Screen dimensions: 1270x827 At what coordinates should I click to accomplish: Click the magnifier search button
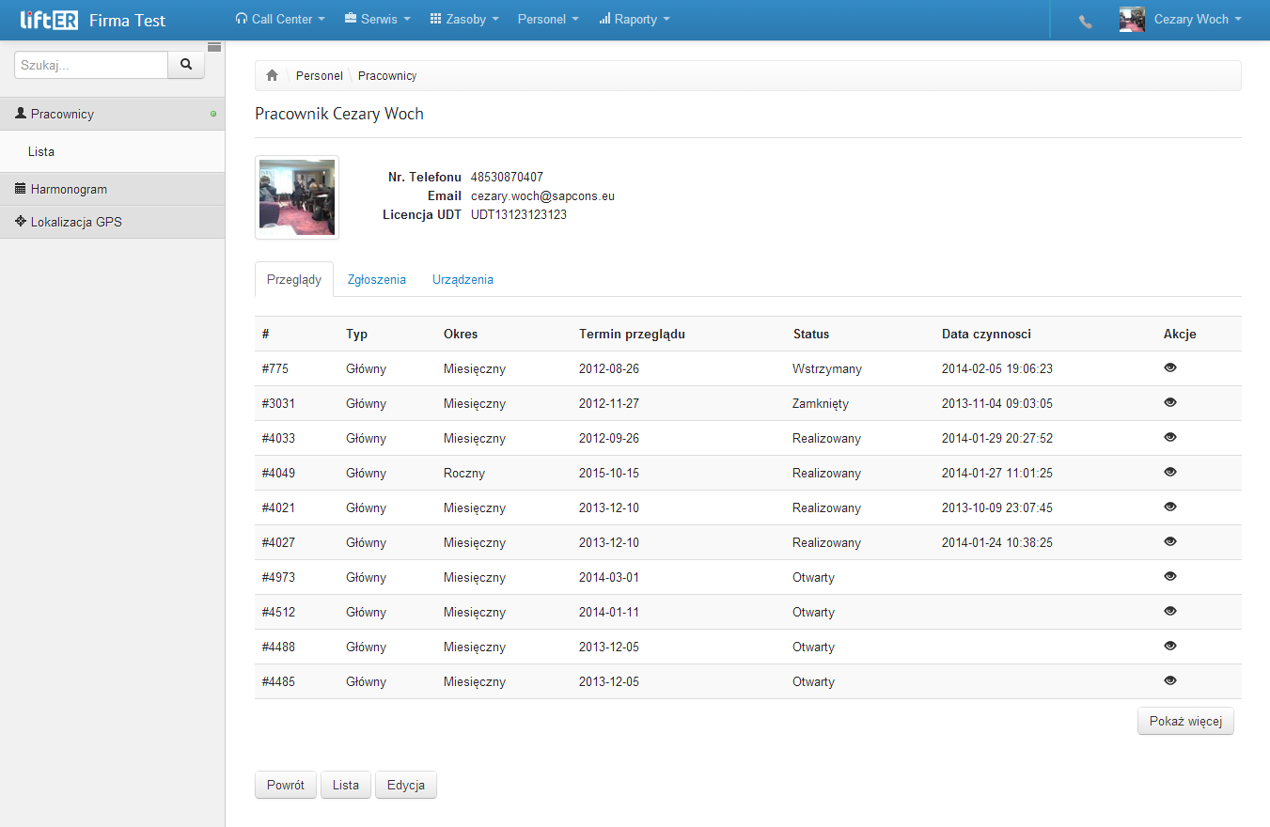186,65
